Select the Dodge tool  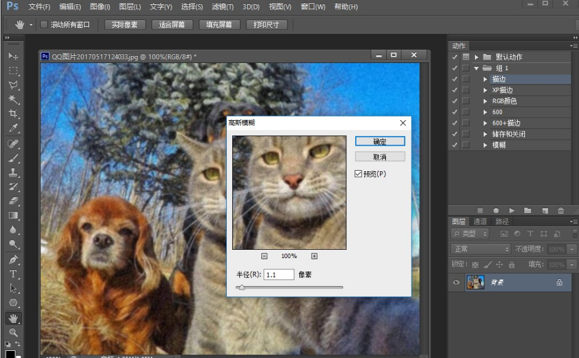13,244
